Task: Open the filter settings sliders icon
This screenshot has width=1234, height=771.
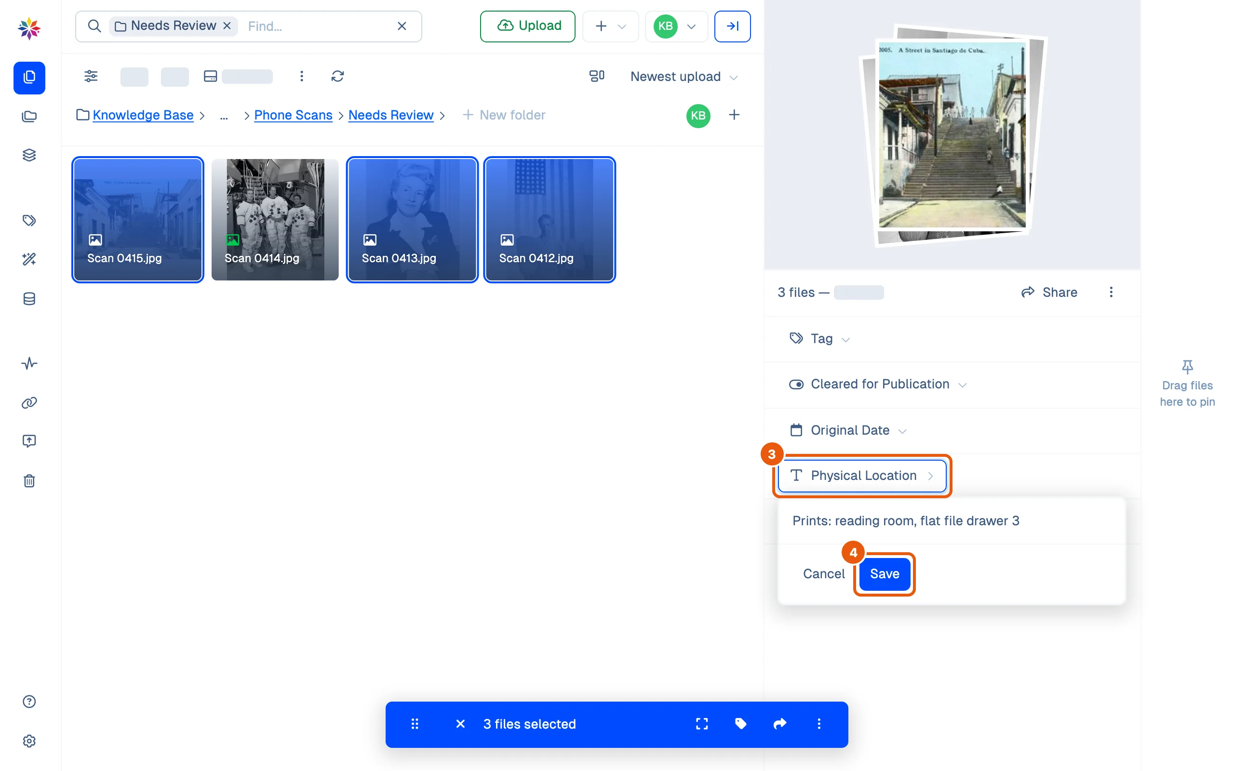Action: [91, 77]
